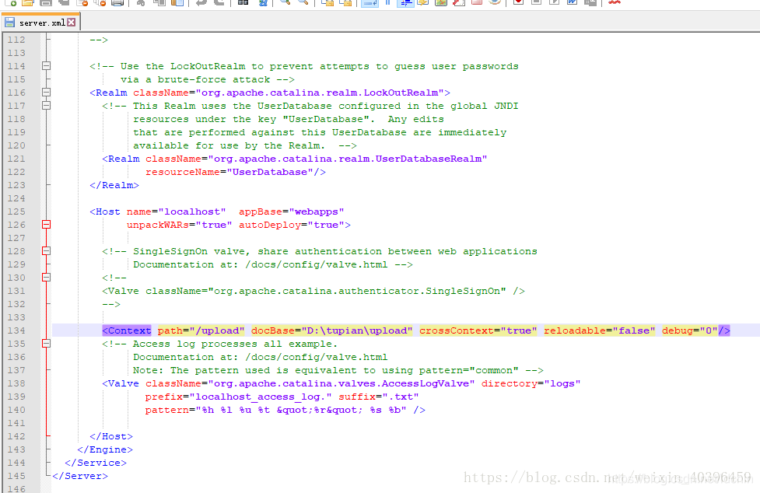760x493 pixels.
Task: Click resourceName="UserDatabase" attribute
Action: 229,172
